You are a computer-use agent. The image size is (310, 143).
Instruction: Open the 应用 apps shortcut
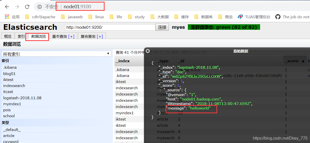tap(12, 17)
